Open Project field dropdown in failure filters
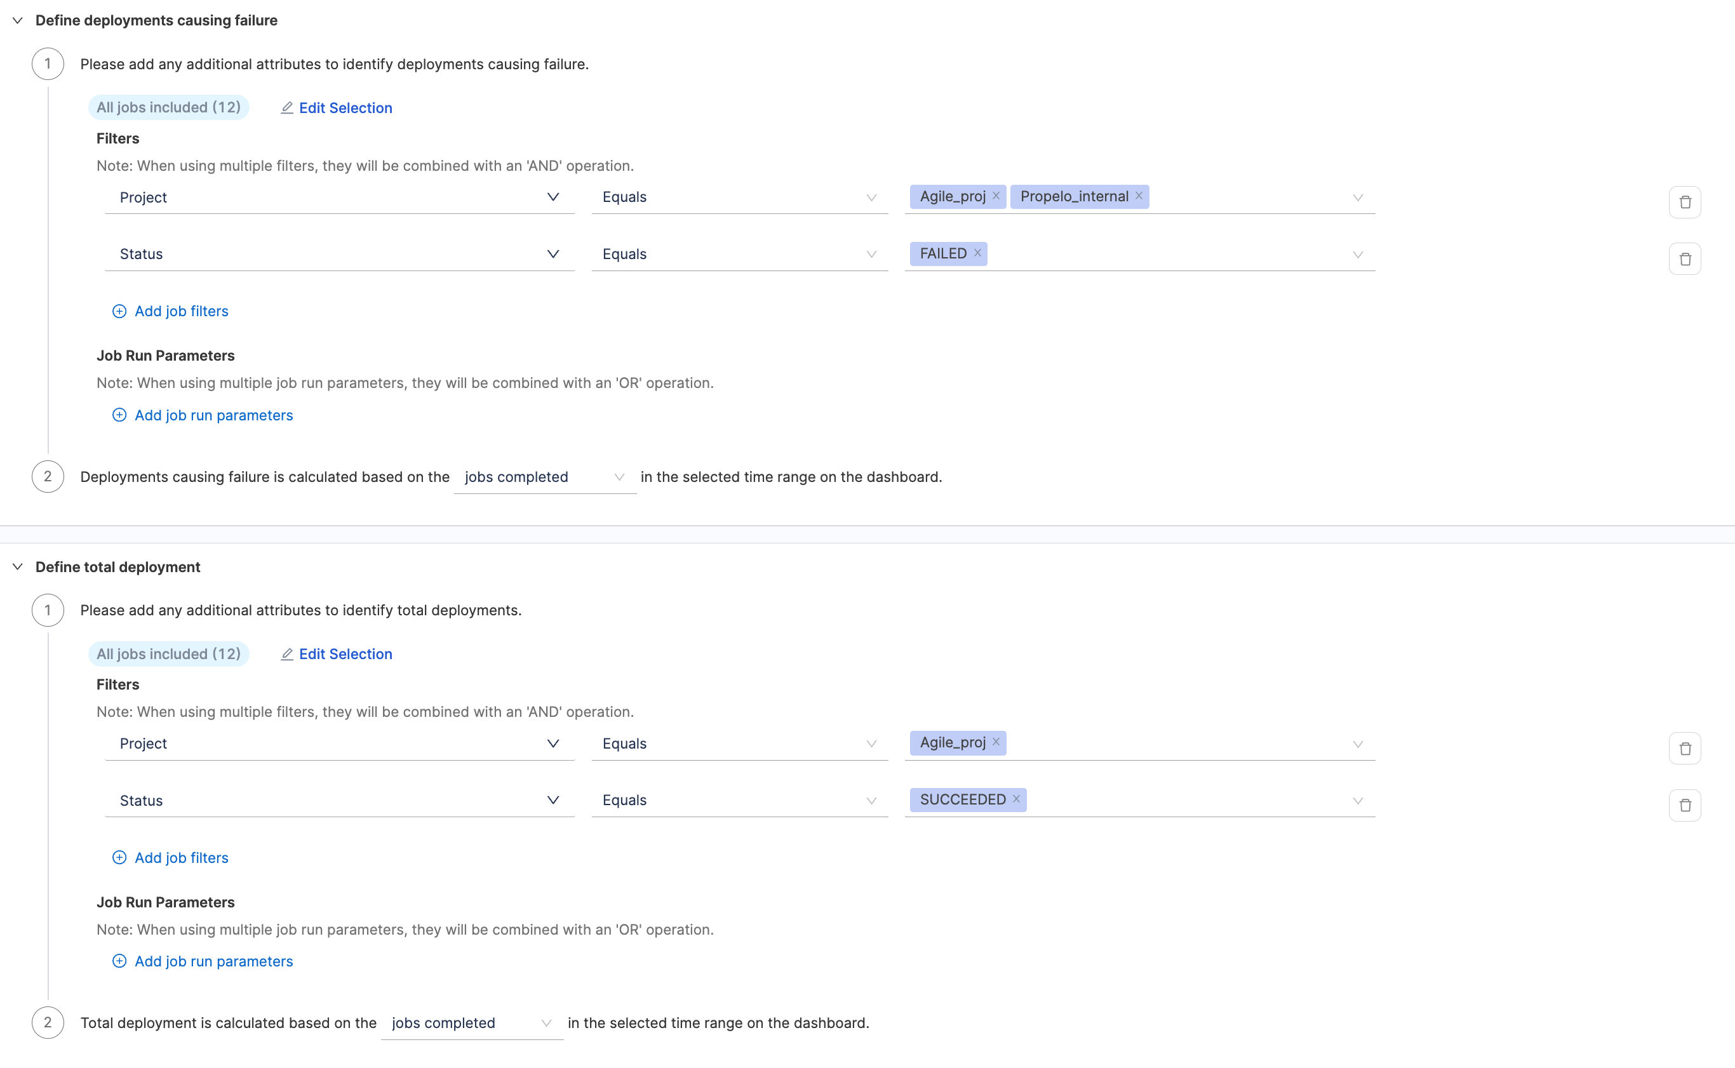Screen dimensions: 1735x1068 339,197
